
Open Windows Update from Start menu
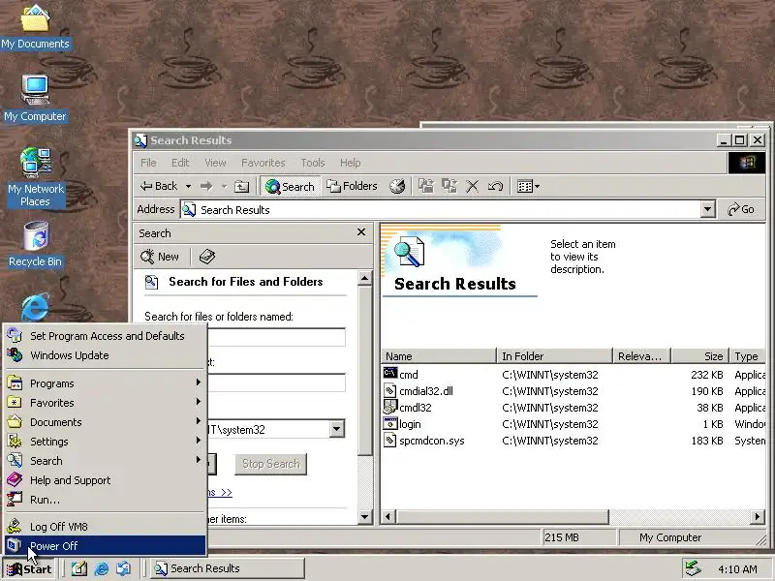[x=106, y=355]
